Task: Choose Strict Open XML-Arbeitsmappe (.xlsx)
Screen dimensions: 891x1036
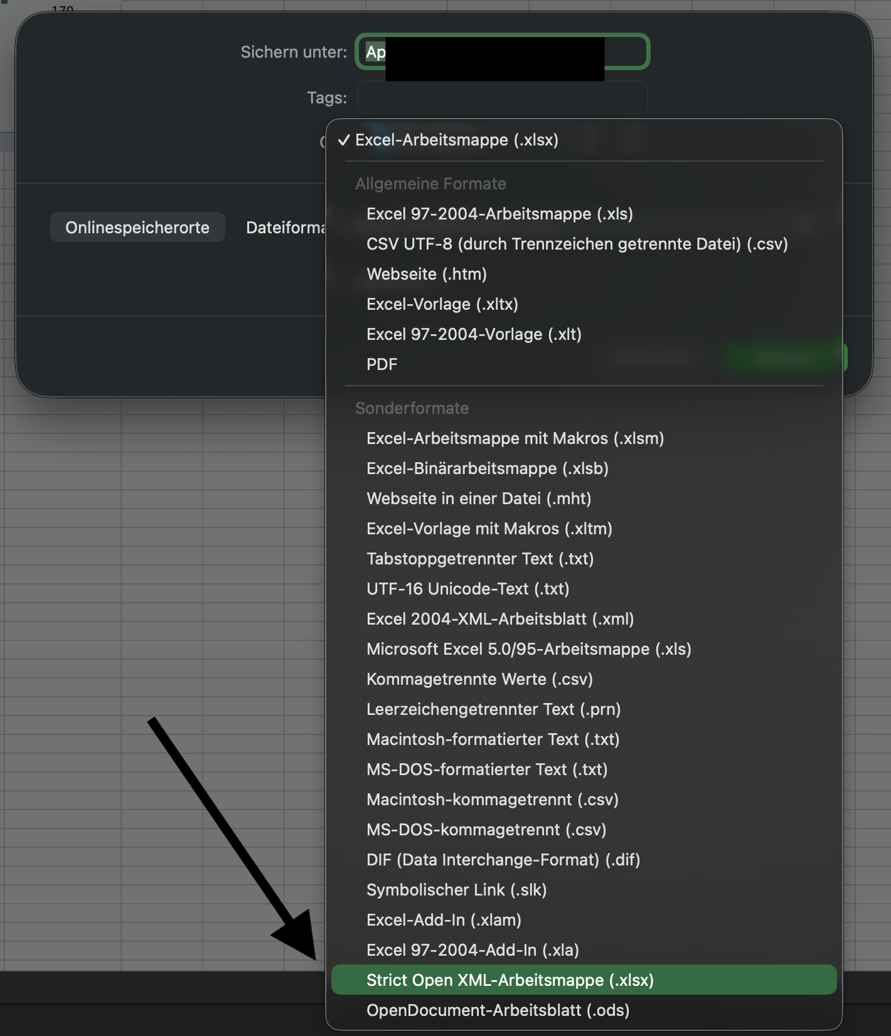Action: click(x=584, y=980)
